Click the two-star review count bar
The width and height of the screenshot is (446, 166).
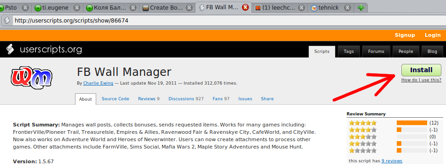pyautogui.click(x=412, y=143)
